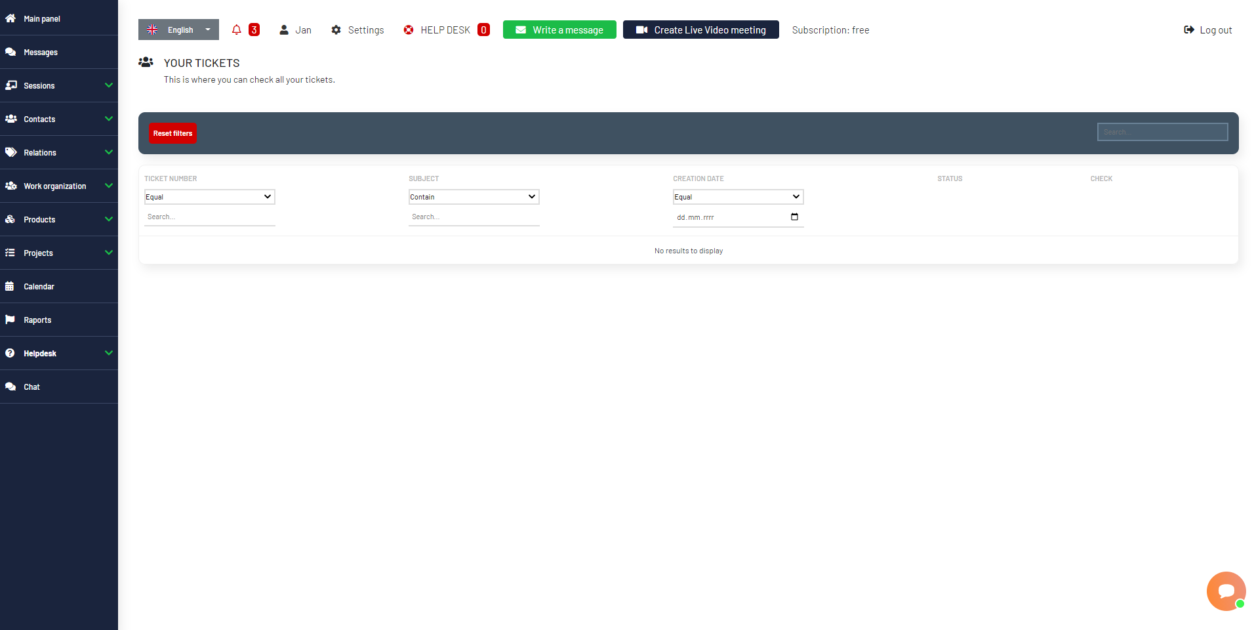Open the language selector dropdown
Image resolution: width=1254 pixels, height=630 pixels.
coord(208,30)
